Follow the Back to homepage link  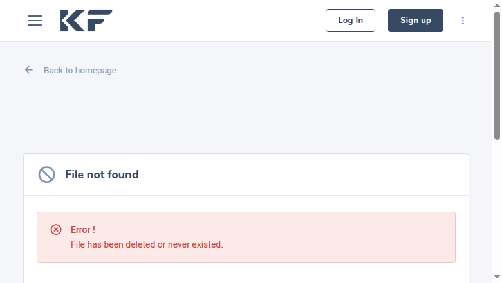pyautogui.click(x=80, y=70)
